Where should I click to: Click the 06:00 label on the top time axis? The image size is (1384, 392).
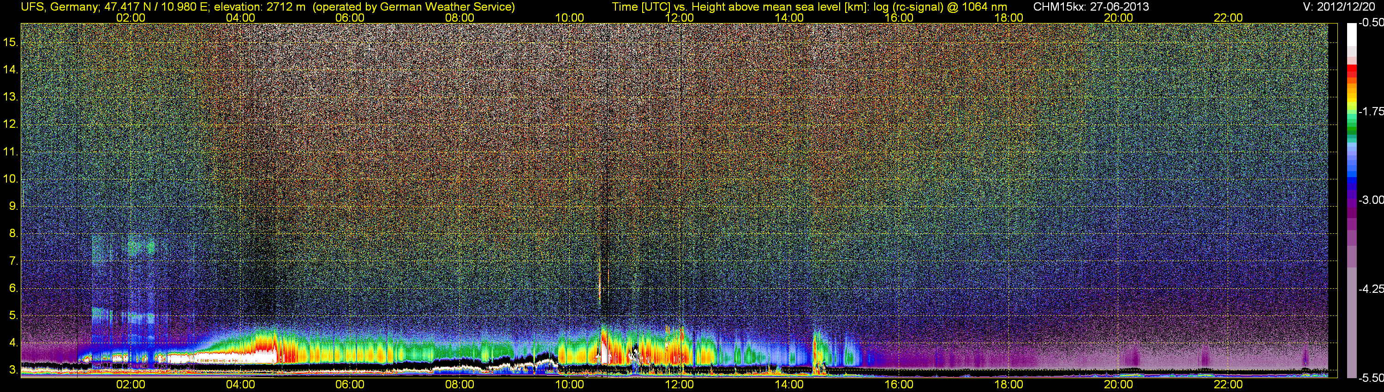(350, 18)
